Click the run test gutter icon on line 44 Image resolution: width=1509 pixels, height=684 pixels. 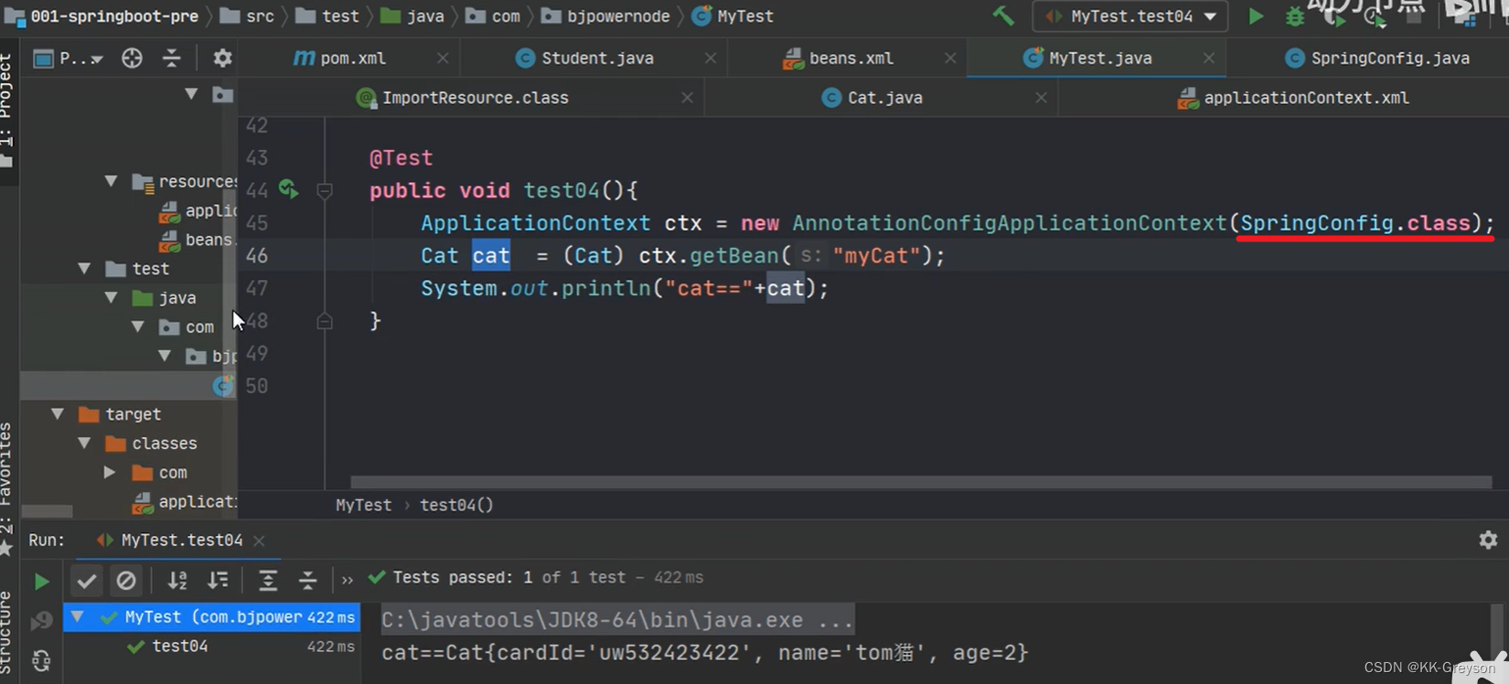tap(288, 189)
